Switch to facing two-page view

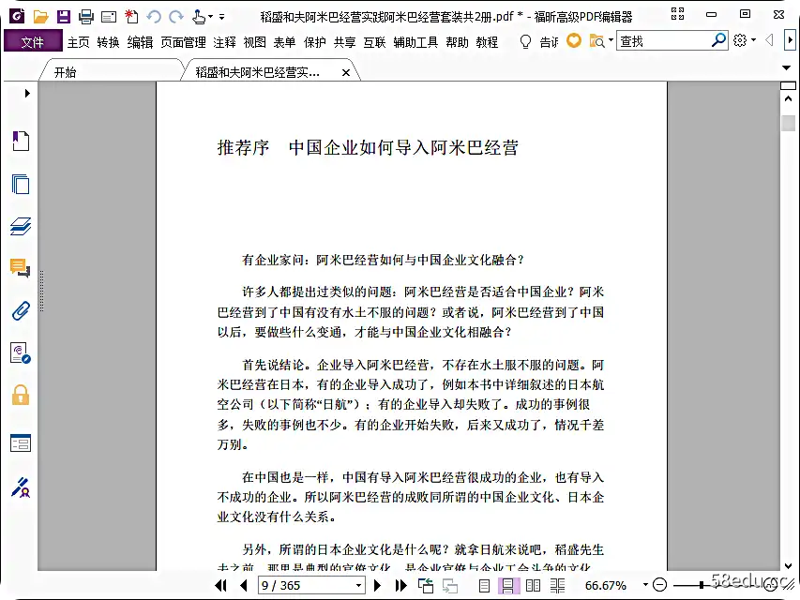533,585
